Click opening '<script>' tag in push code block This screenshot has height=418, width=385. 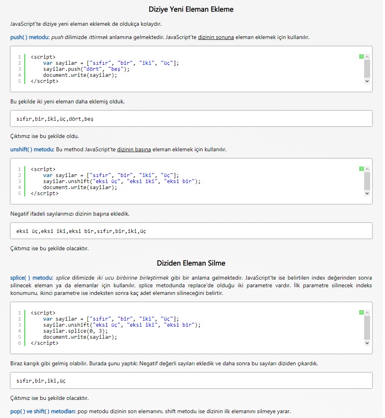[x=43, y=57]
